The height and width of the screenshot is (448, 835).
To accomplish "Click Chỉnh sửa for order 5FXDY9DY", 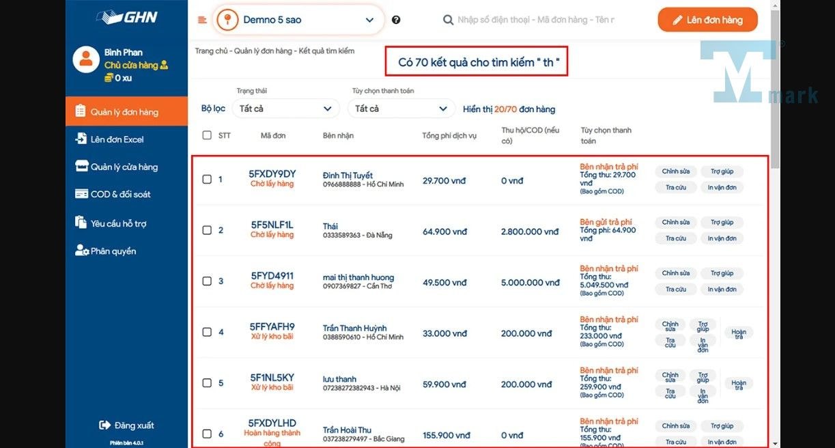I will pyautogui.click(x=675, y=171).
